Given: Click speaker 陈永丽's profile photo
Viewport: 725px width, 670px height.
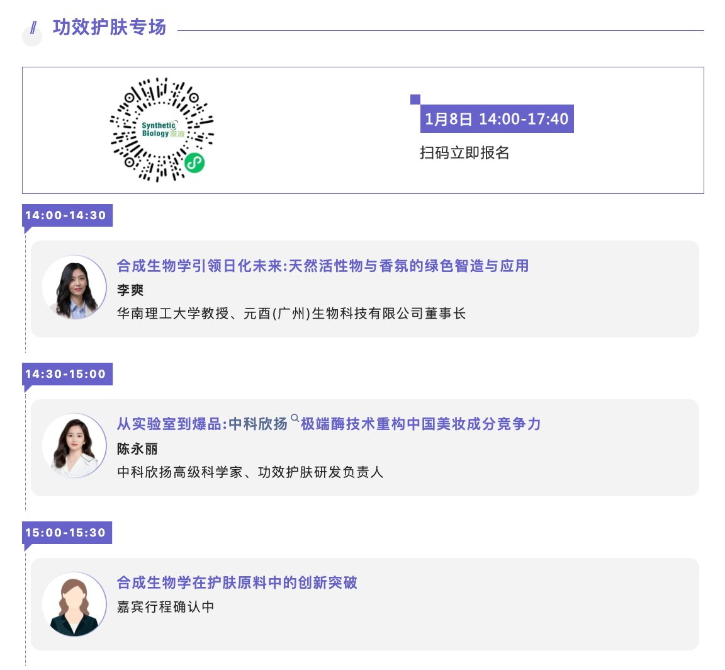Looking at the screenshot, I should click(74, 445).
